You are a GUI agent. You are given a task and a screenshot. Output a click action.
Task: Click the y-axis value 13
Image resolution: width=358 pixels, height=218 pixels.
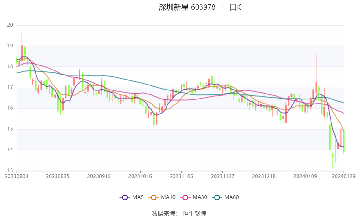pyautogui.click(x=10, y=171)
